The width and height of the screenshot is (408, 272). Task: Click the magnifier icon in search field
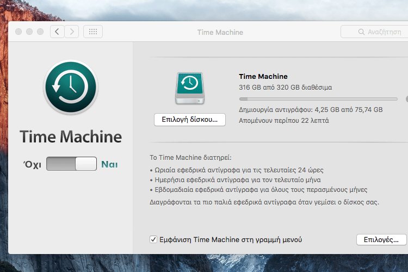tap(361, 32)
